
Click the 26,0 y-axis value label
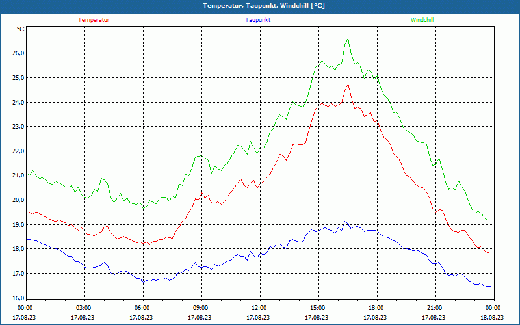tap(17, 53)
